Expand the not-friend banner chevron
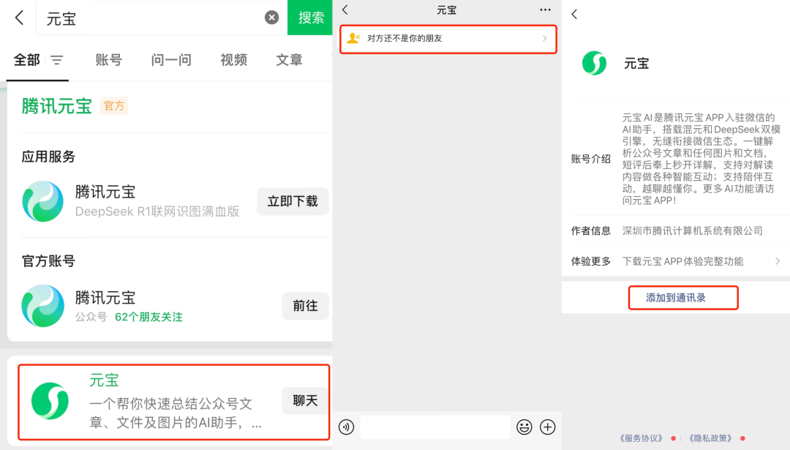 [545, 38]
